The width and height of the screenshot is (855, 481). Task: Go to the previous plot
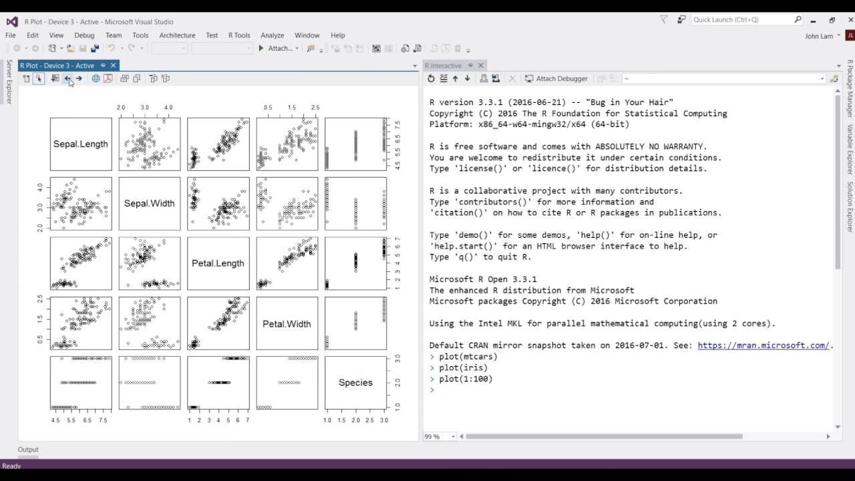tap(67, 79)
